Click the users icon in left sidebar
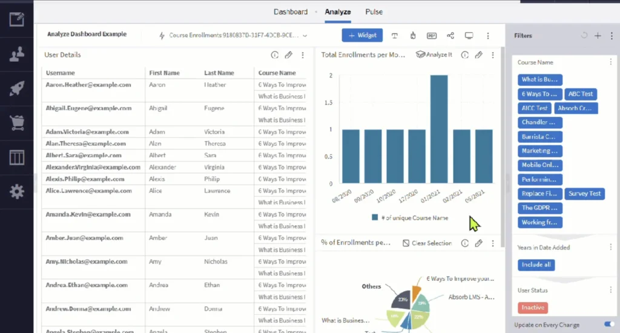 (16, 54)
